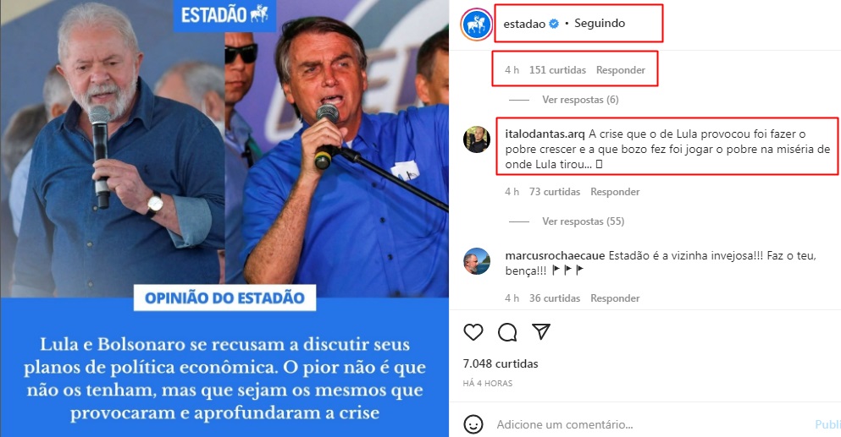This screenshot has height=437, width=841.
Task: Reply to italodantas.arq's comment
Action: 615,192
